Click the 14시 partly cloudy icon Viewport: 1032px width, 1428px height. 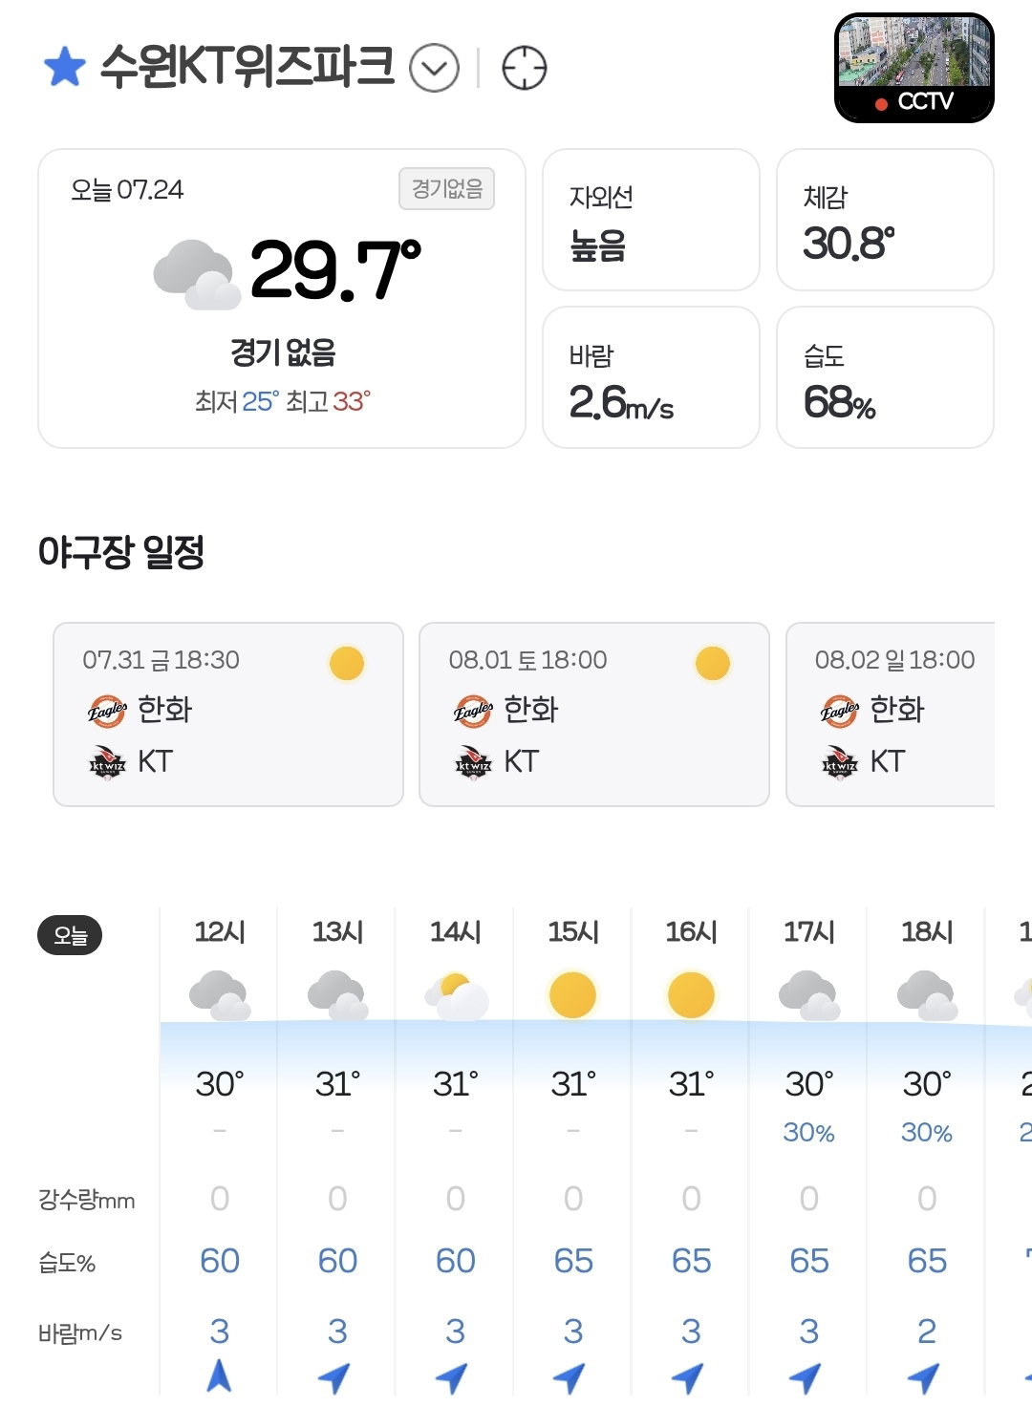click(456, 996)
